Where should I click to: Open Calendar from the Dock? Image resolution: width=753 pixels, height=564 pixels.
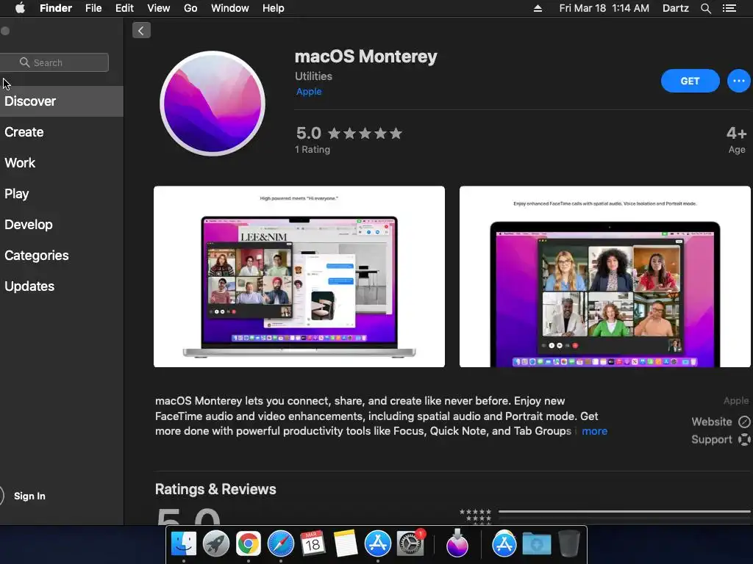[x=313, y=544]
